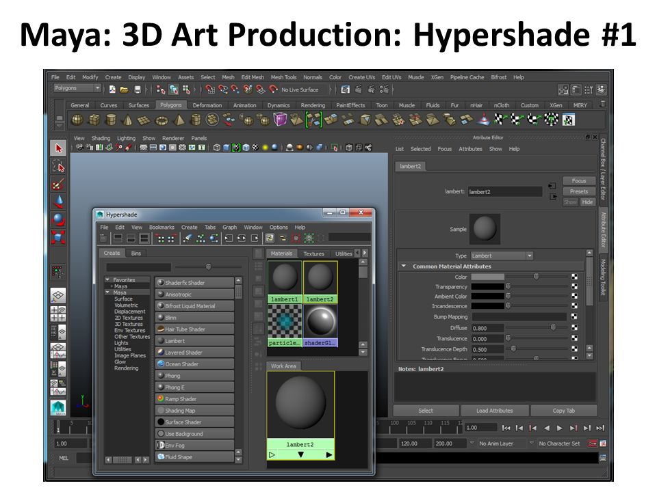657x492 pixels.
Task: Choose the Scale tool red cube icon
Action: click(58, 237)
